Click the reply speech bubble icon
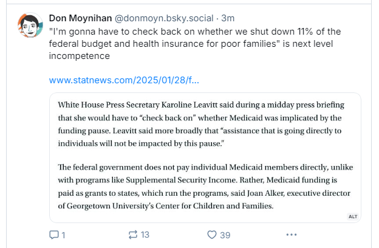This screenshot has width=379, height=248. [x=53, y=235]
